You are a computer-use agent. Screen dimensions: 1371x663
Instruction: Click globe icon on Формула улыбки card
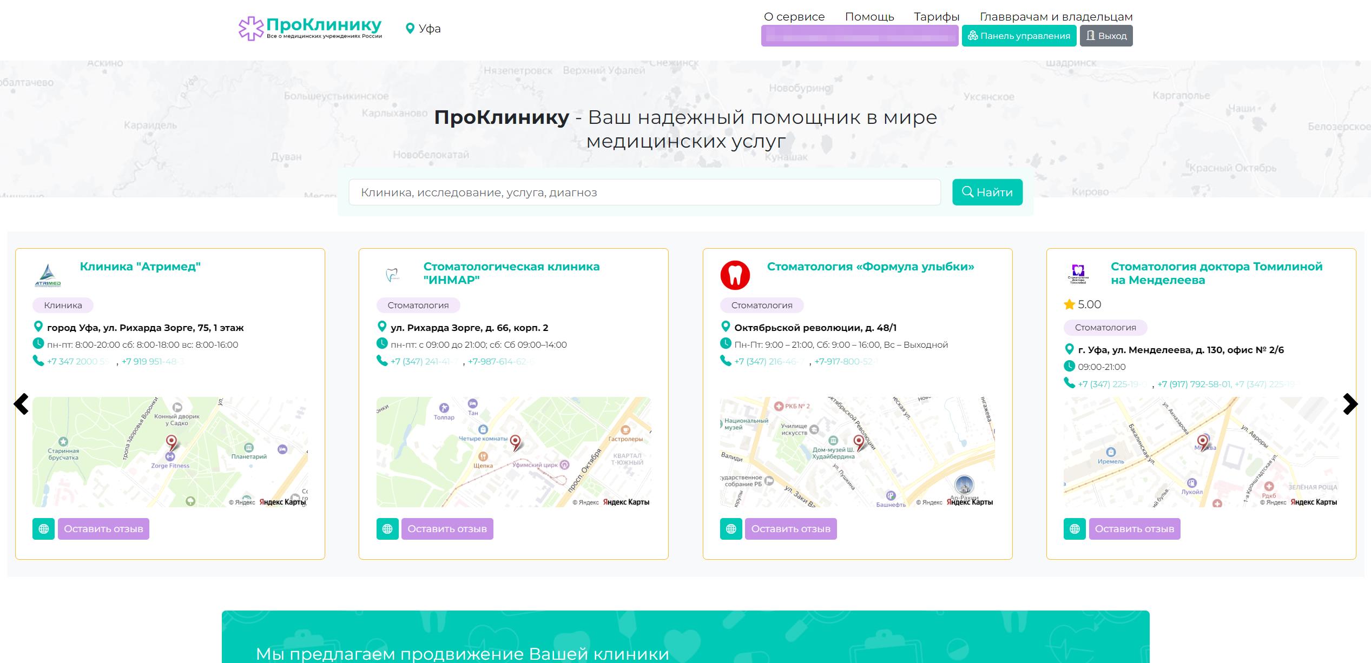(x=731, y=529)
